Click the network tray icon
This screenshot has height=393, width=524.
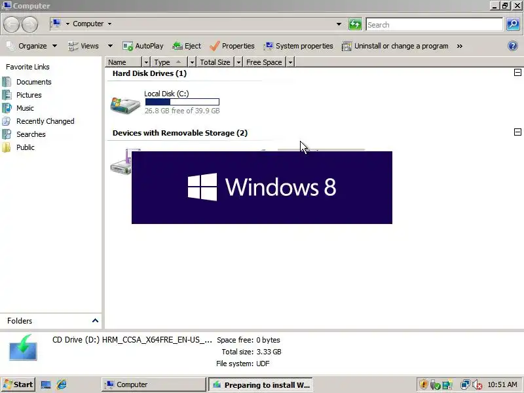tap(465, 384)
